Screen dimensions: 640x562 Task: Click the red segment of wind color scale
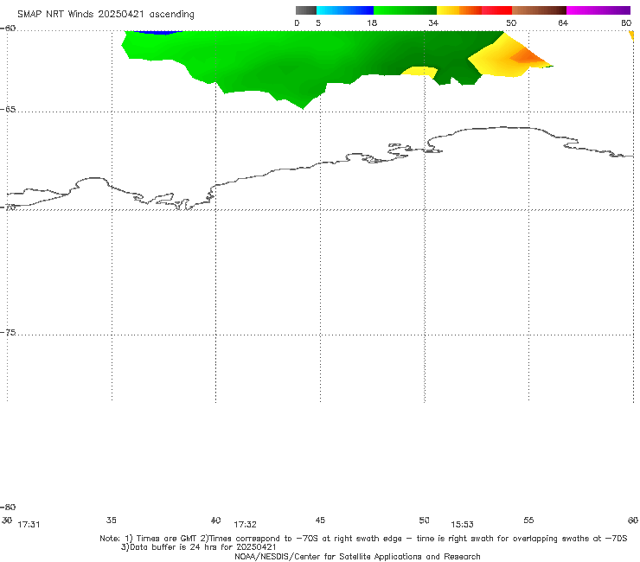click(x=496, y=10)
